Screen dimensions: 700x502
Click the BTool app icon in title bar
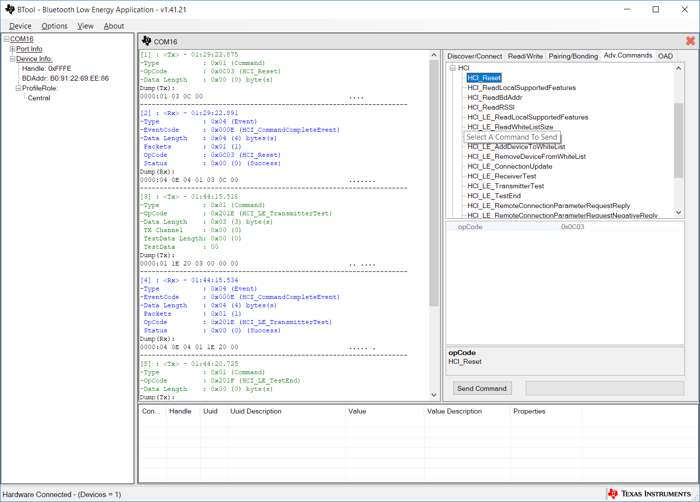pos(10,9)
